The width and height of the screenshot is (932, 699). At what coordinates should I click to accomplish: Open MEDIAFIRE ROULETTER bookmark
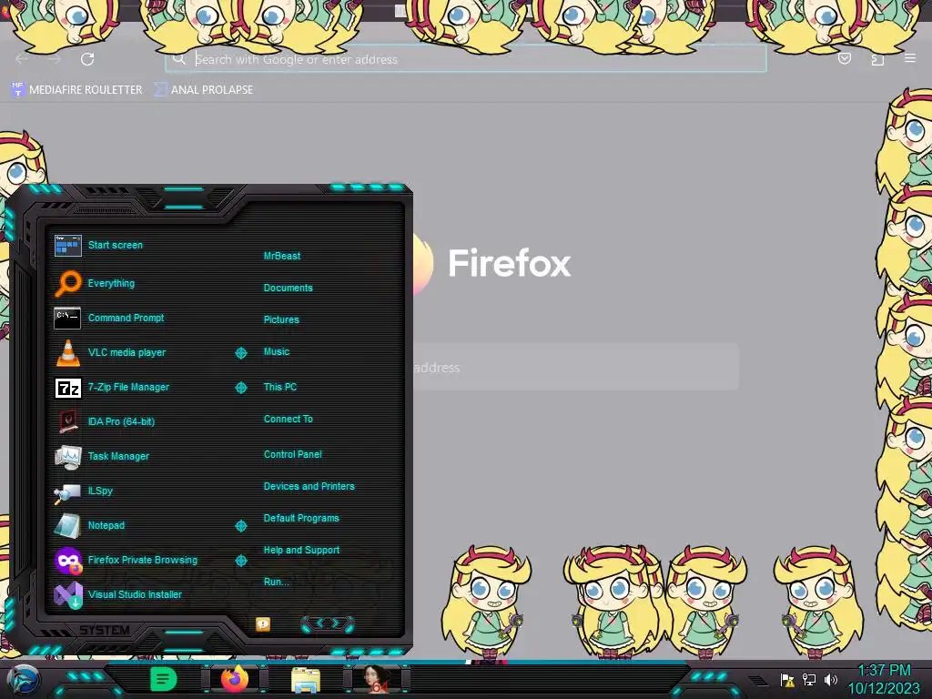[76, 90]
